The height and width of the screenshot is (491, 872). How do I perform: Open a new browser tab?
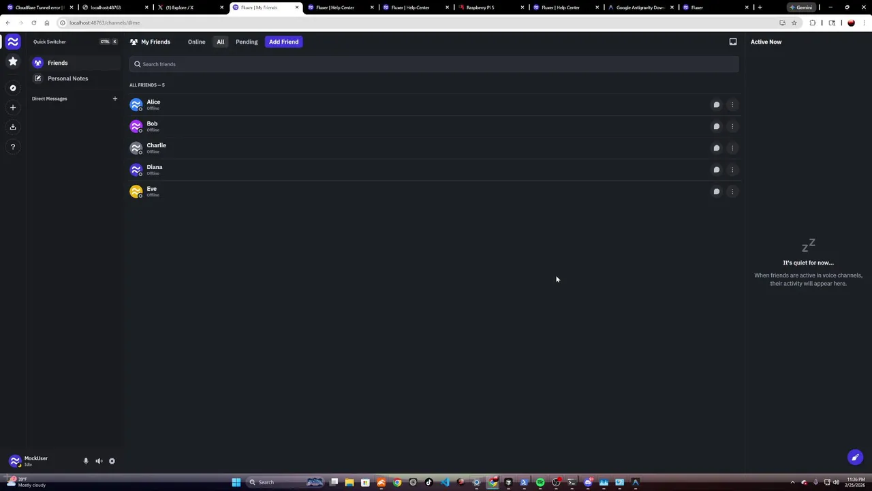760,8
